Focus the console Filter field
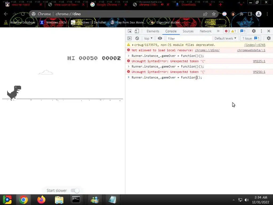Screen dimensions: 273x205 coord(189,38)
